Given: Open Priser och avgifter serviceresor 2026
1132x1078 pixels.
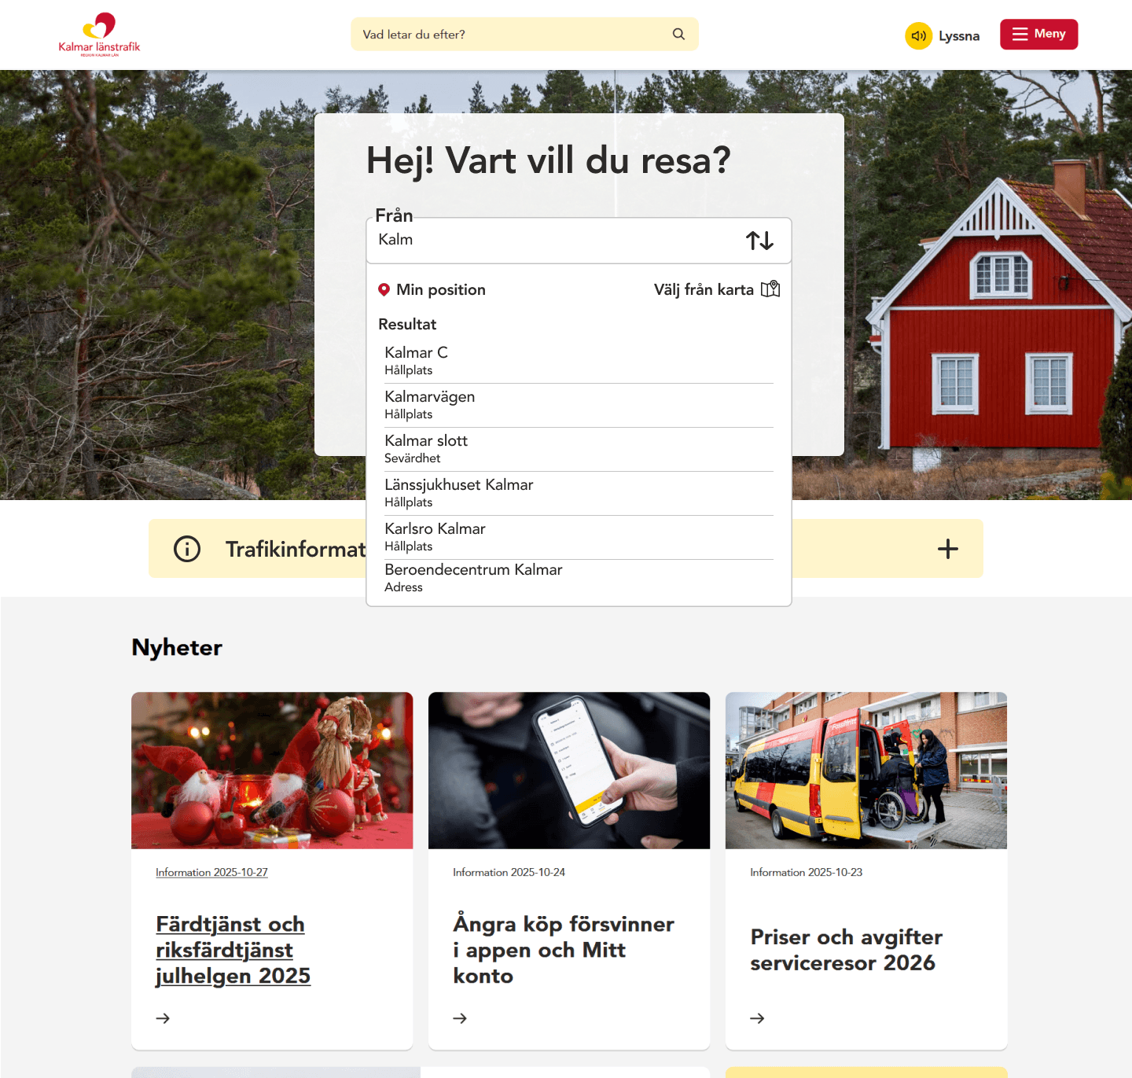Looking at the screenshot, I should (x=847, y=950).
